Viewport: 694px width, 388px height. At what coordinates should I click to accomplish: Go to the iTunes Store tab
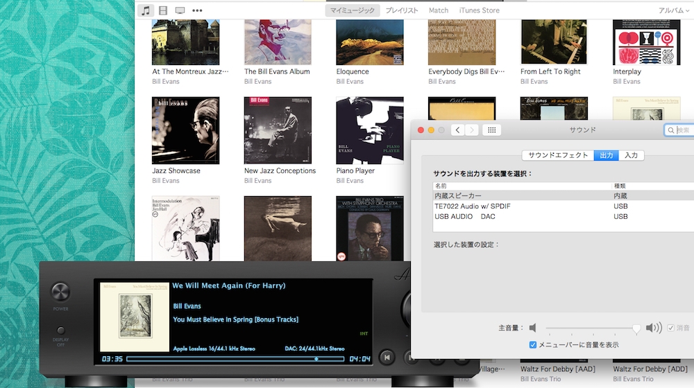pyautogui.click(x=479, y=10)
